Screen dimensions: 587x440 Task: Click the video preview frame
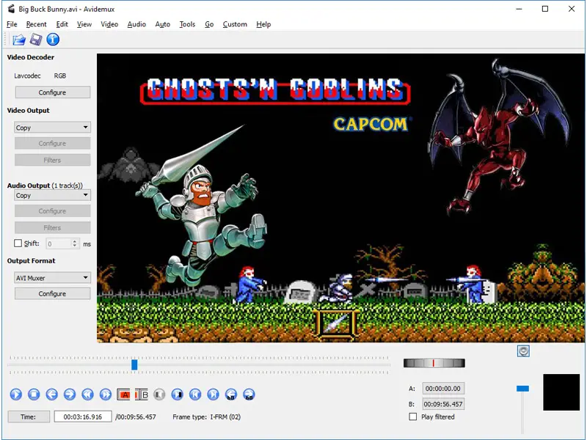pyautogui.click(x=340, y=198)
